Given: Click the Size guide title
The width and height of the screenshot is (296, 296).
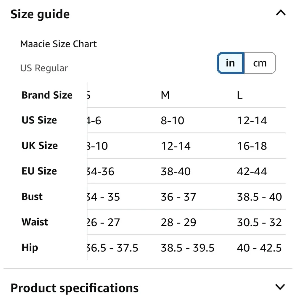Looking at the screenshot, I should [x=40, y=14].
